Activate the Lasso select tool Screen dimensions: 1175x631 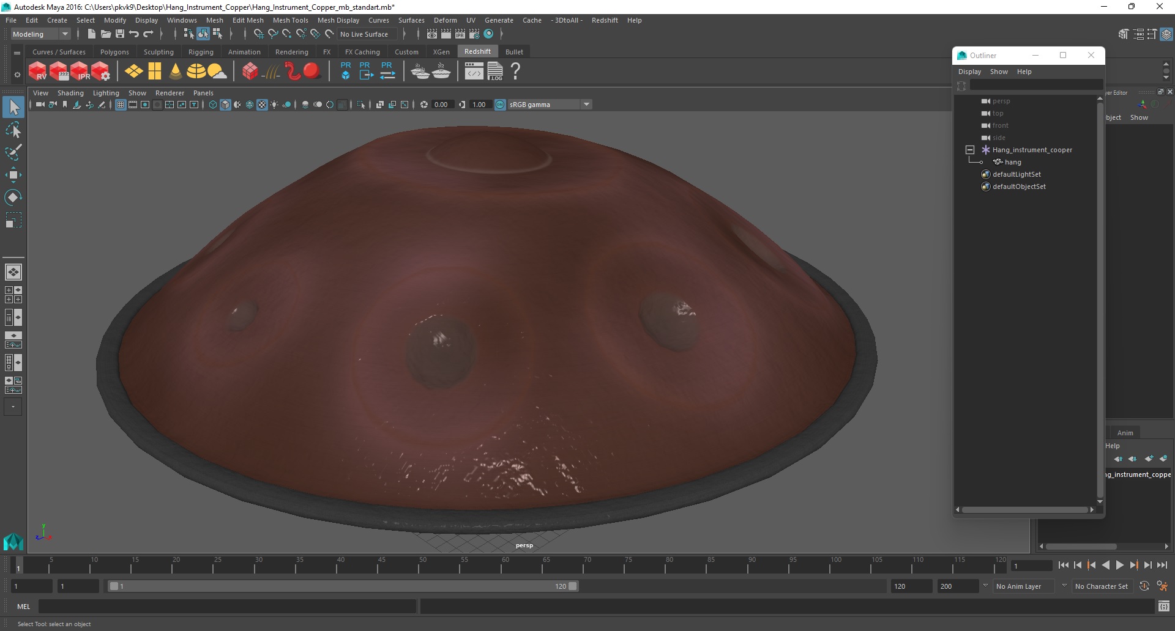pos(13,130)
